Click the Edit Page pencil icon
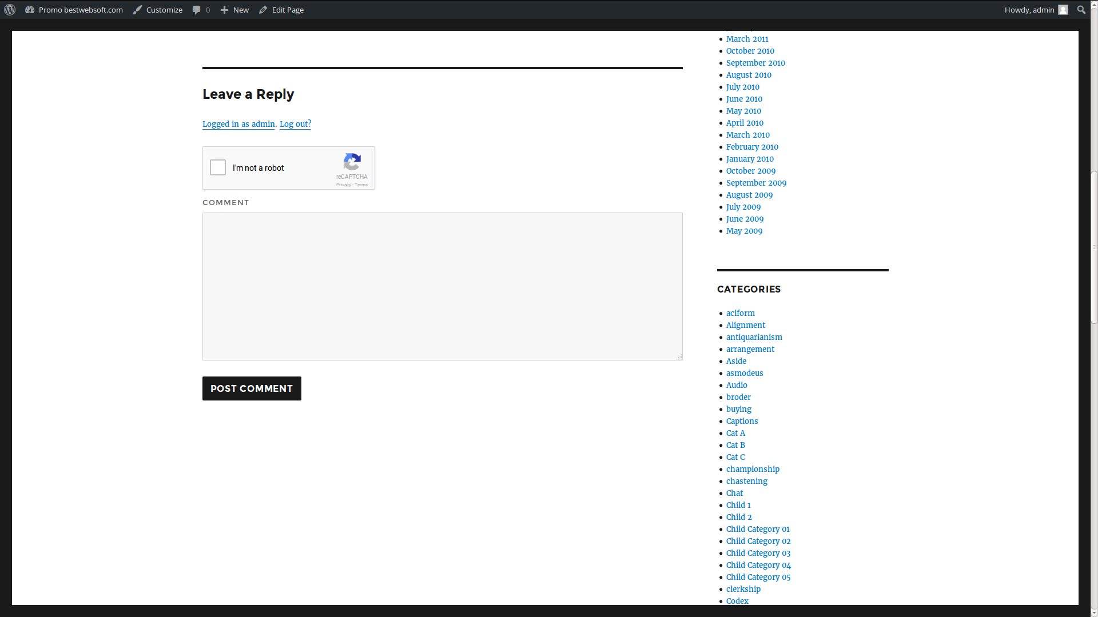Image resolution: width=1098 pixels, height=617 pixels. tap(263, 10)
